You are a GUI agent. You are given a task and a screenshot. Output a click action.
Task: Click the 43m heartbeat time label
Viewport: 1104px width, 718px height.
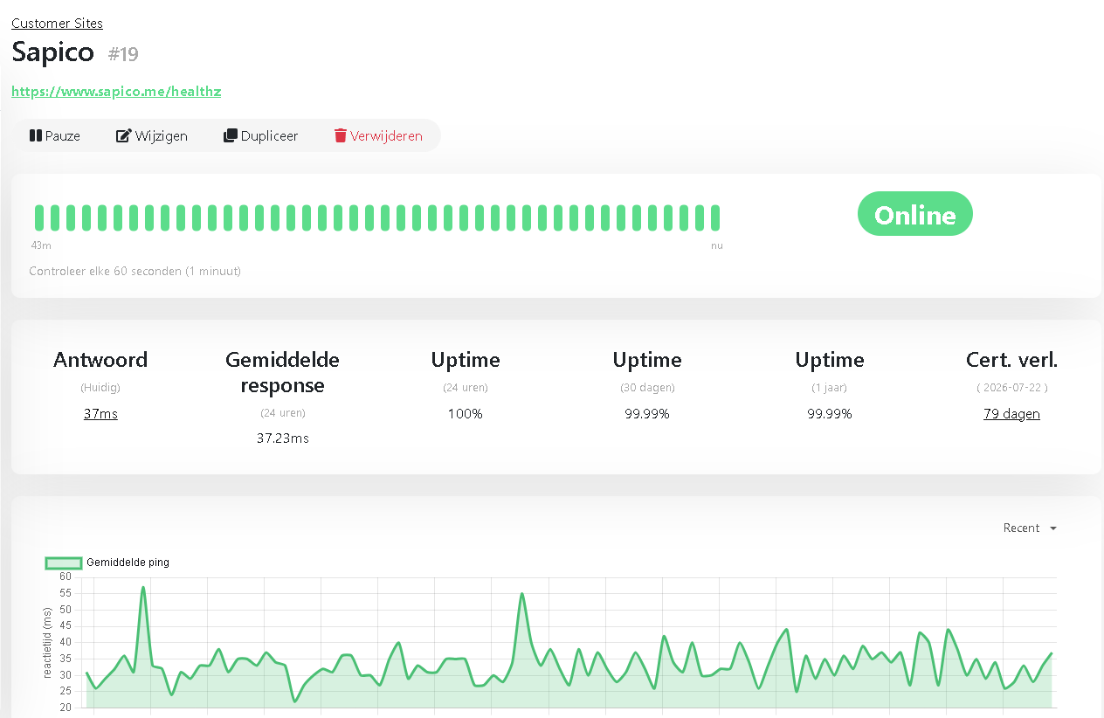[41, 245]
